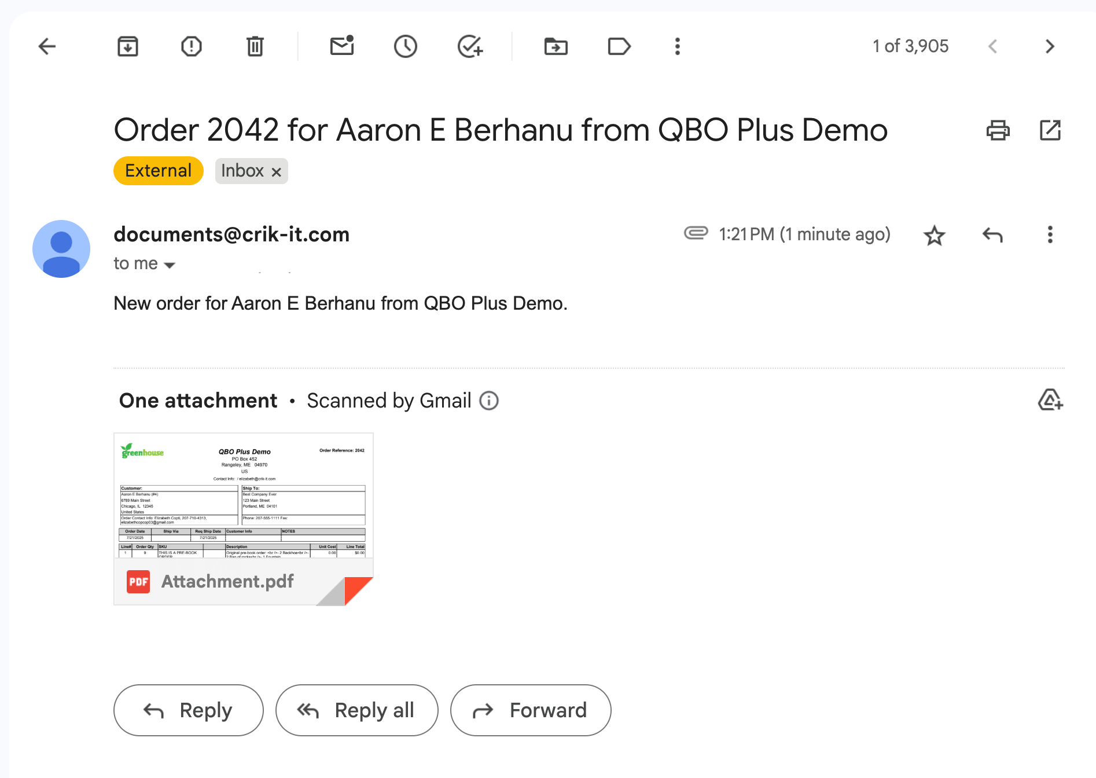Image resolution: width=1096 pixels, height=778 pixels.
Task: Open email in a new window
Action: point(1050,130)
